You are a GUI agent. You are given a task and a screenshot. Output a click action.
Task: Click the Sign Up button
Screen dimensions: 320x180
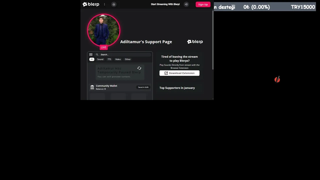(203, 4)
